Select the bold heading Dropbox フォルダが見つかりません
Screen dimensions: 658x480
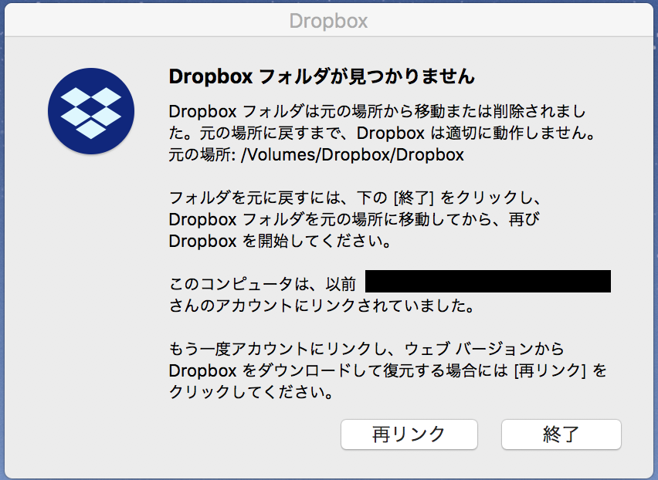pos(322,76)
